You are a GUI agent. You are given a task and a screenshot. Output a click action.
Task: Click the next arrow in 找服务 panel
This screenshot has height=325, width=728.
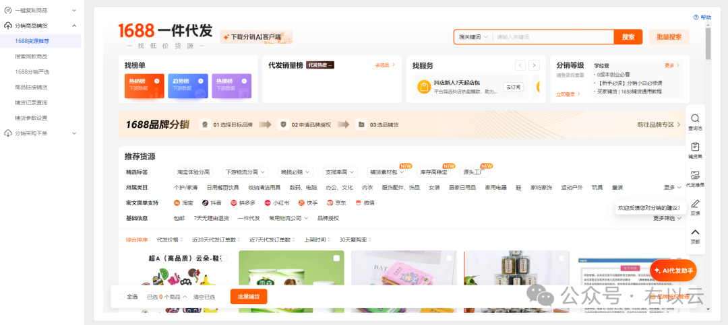535,65
